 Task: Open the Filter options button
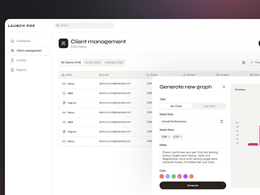(x=254, y=62)
